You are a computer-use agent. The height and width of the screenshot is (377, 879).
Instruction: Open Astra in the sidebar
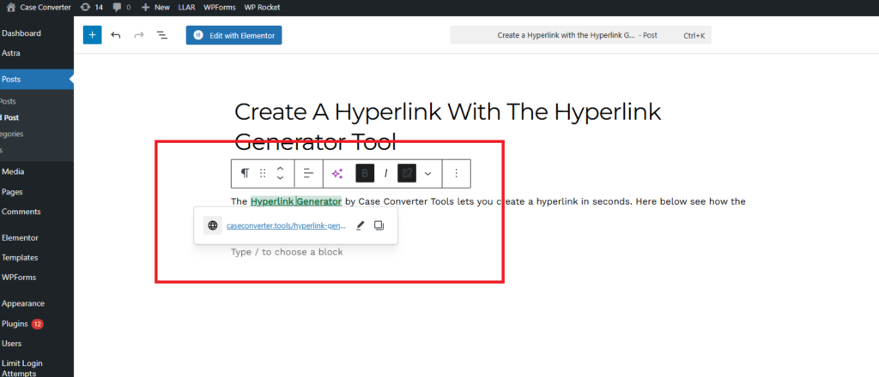pyautogui.click(x=11, y=54)
